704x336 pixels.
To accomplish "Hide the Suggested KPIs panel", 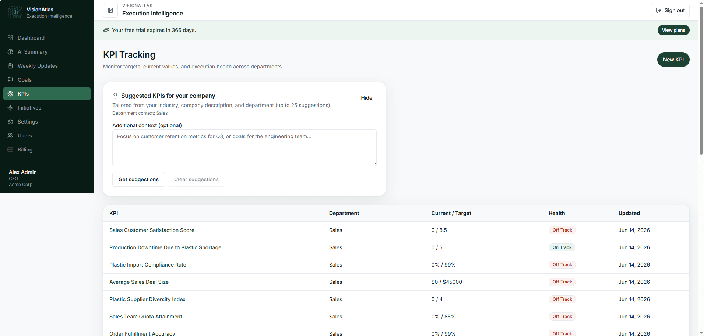I will point(366,98).
